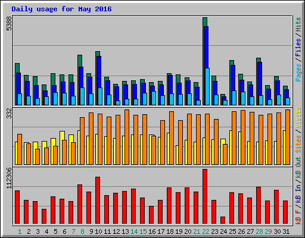Click day label 13 on the x-axis

click(x=125, y=231)
